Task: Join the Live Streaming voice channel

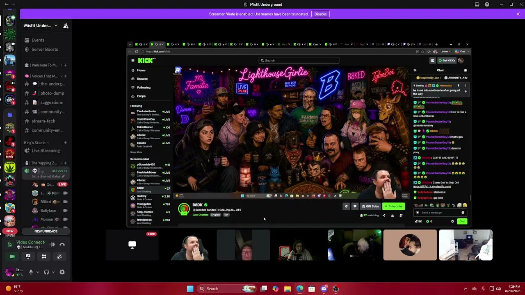Action: (46, 151)
